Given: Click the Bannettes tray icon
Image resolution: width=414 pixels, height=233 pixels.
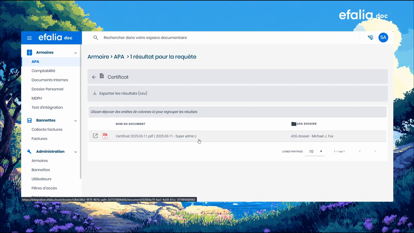Looking at the screenshot, I should (29, 120).
